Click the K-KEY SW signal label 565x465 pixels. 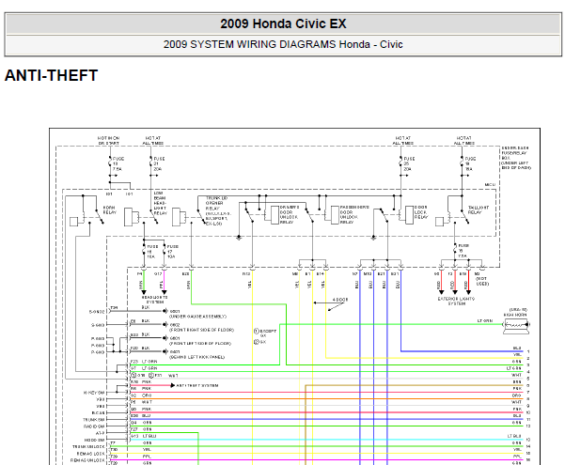[x=94, y=393]
